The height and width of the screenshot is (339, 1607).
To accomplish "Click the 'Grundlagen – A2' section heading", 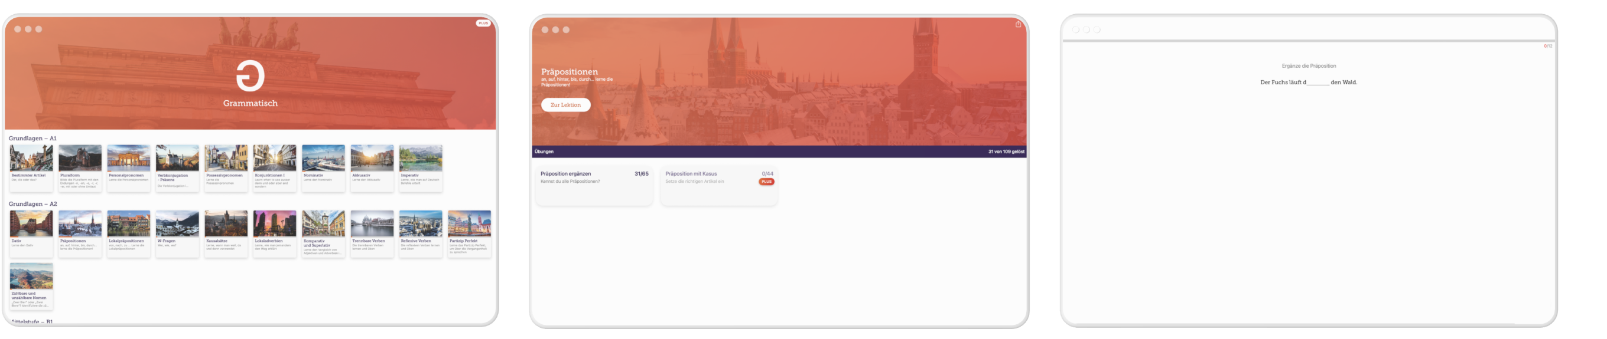I will (x=32, y=204).
